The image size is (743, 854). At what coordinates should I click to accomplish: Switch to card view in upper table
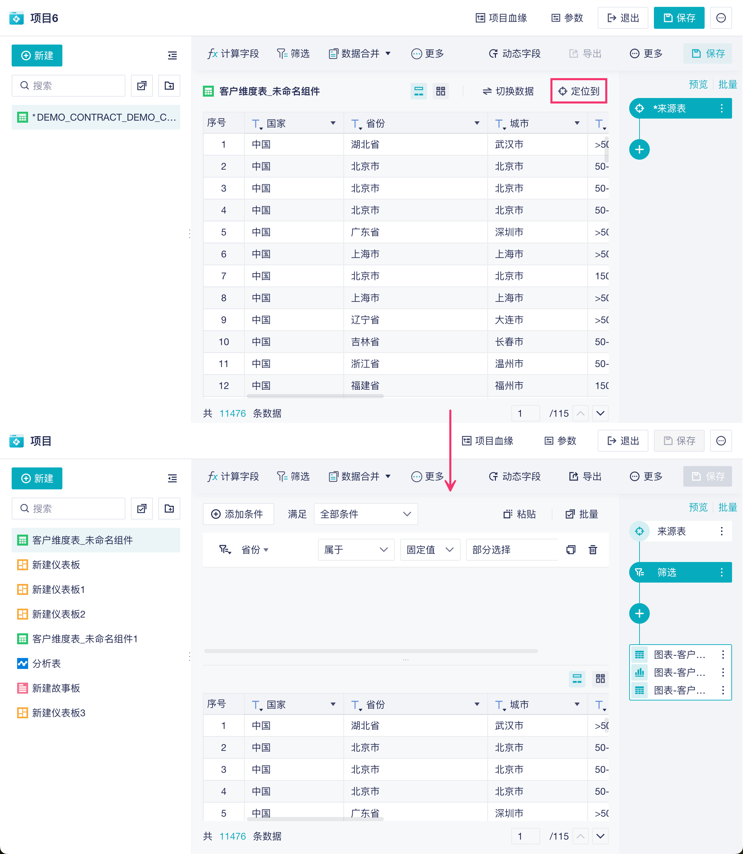pos(440,91)
